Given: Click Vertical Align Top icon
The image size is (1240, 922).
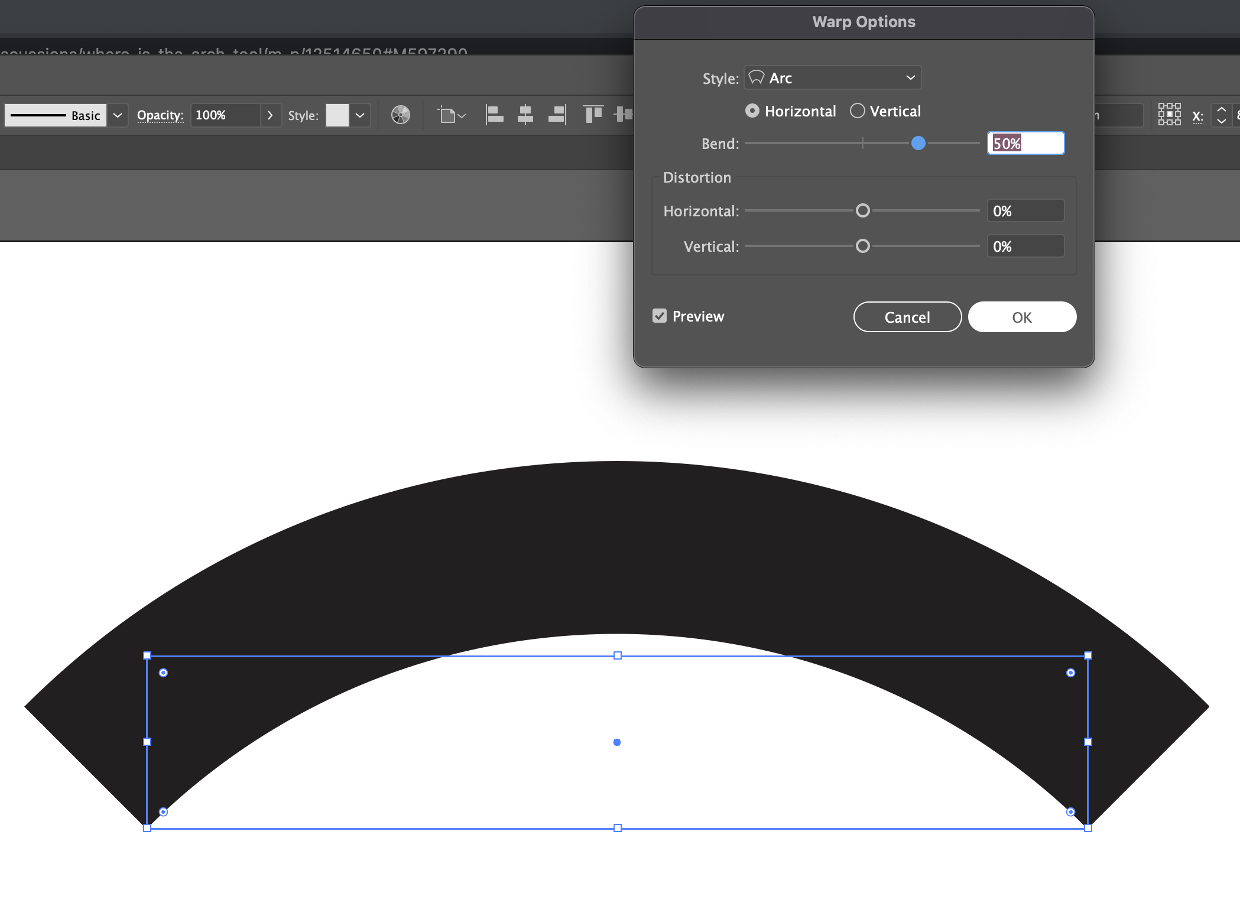Looking at the screenshot, I should pos(592,115).
